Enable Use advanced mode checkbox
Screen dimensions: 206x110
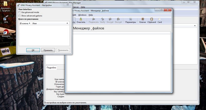tap(19, 12)
